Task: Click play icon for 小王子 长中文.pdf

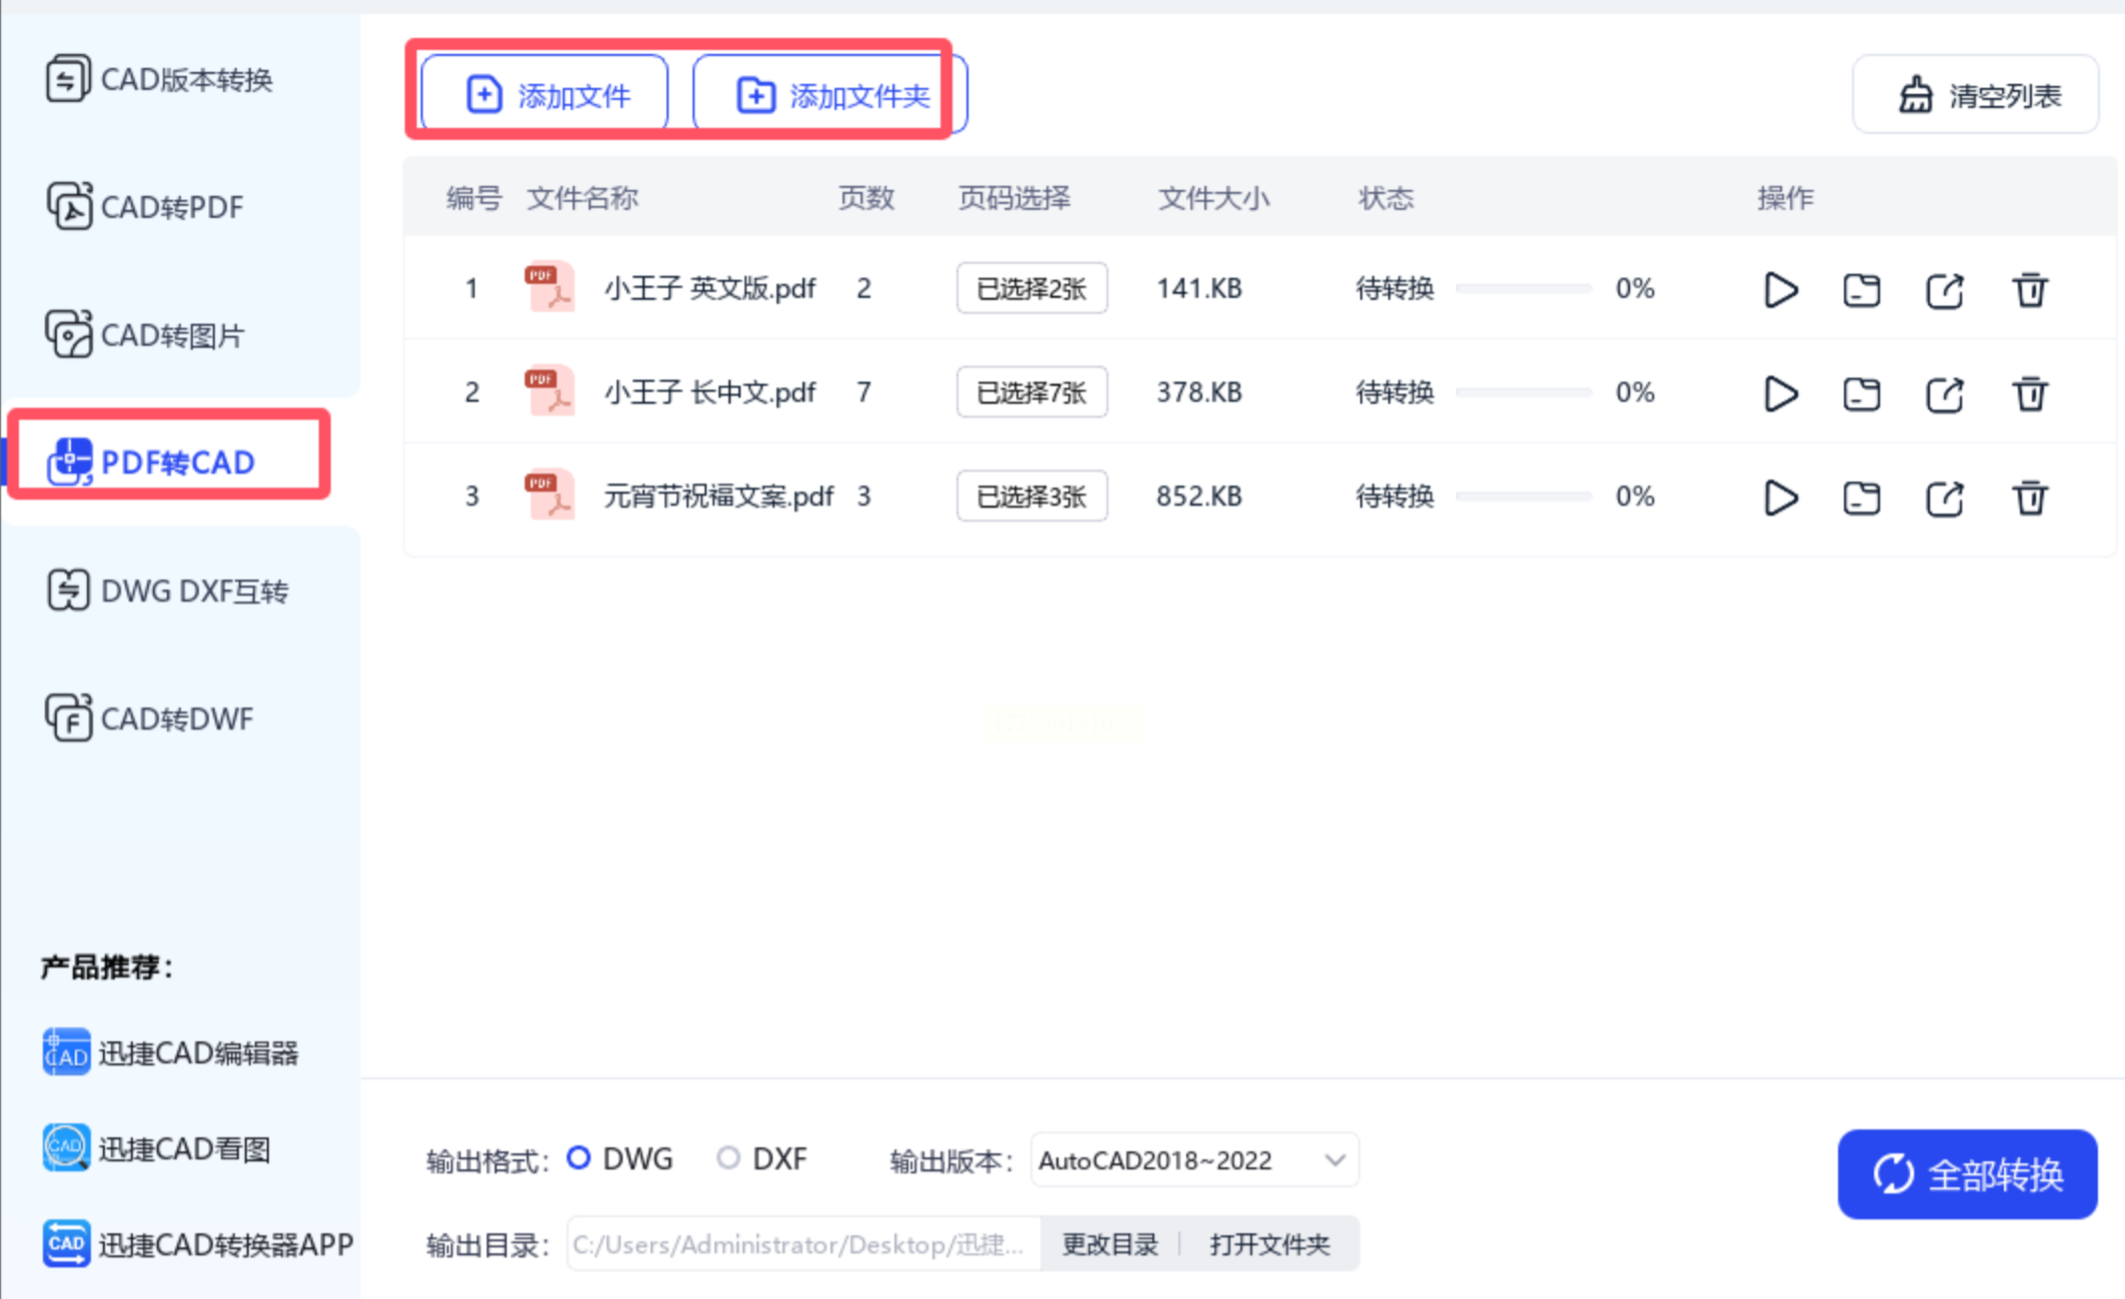Action: pos(1780,394)
